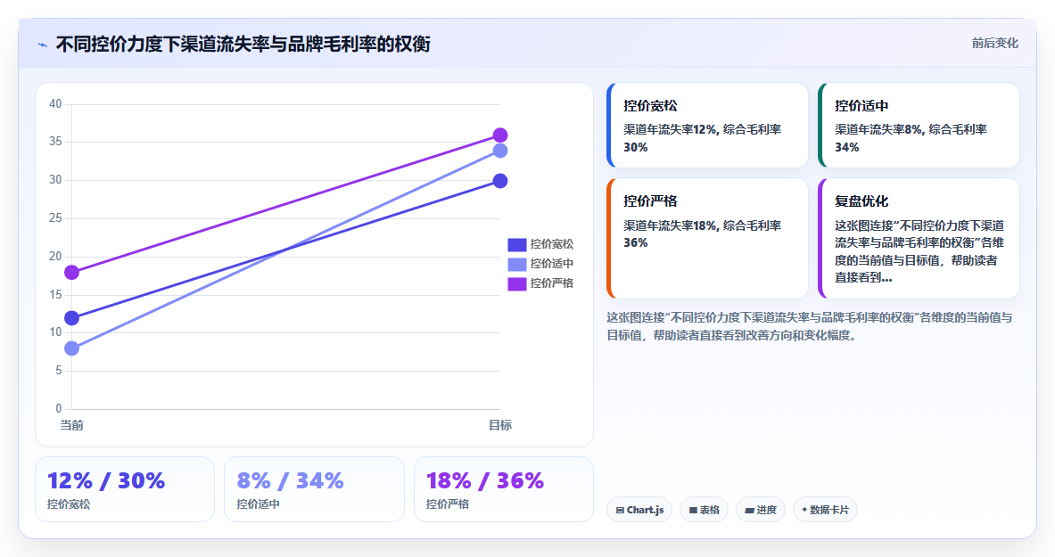
Task: Open the 控价适中 info card
Action: click(x=919, y=125)
